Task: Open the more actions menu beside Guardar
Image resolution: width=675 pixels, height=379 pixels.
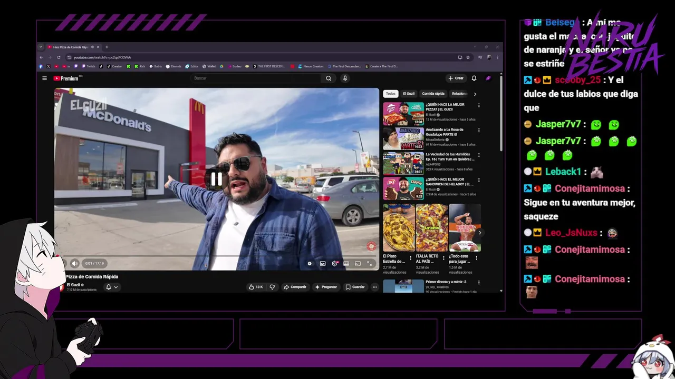Action: [x=375, y=287]
